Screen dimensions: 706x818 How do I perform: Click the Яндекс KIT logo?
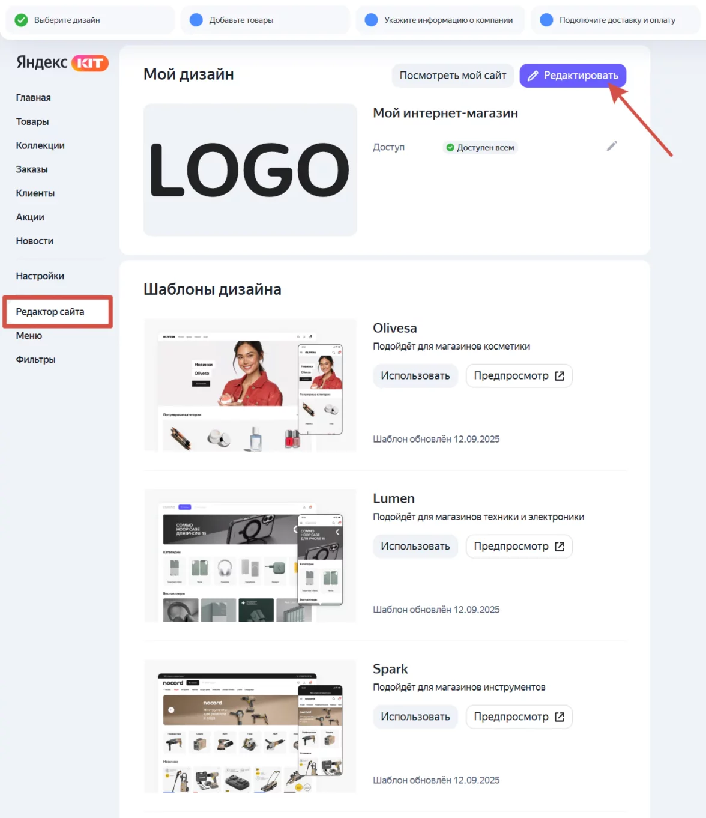[x=62, y=62]
